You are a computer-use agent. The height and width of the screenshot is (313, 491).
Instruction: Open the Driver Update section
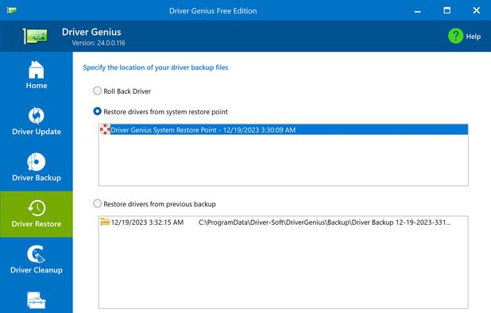(37, 122)
